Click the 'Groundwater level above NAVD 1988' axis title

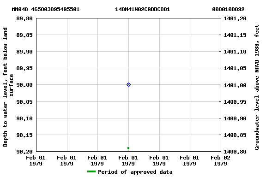pos(257,87)
